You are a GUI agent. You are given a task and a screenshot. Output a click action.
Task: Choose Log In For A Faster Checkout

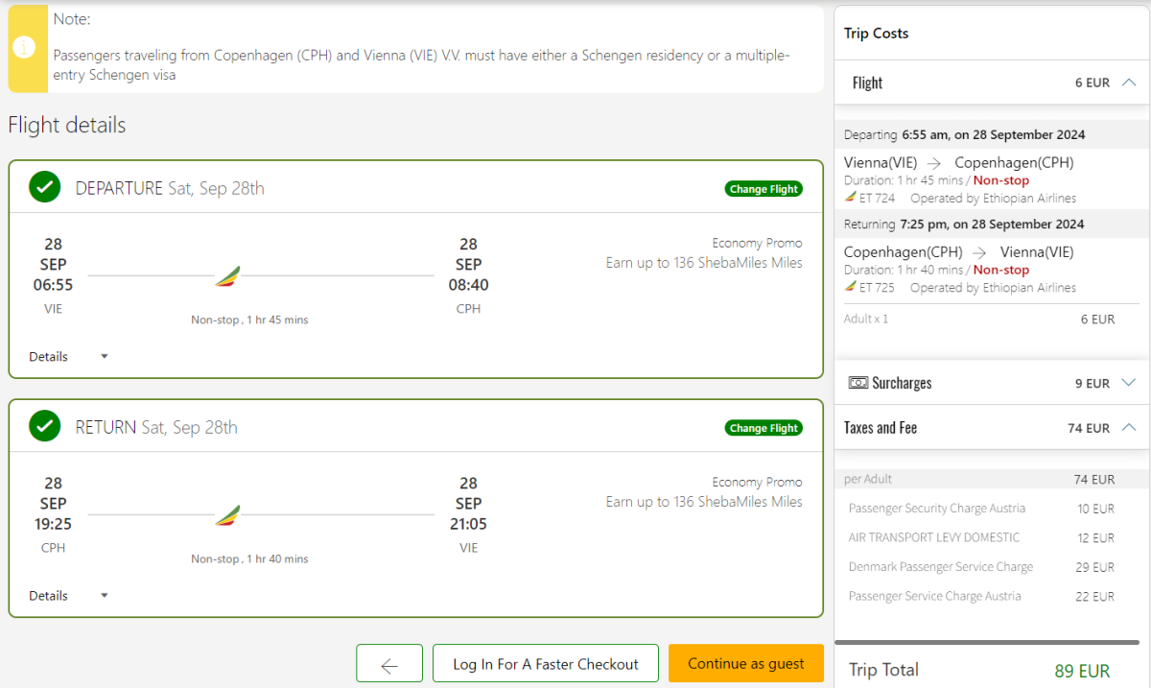pos(545,664)
